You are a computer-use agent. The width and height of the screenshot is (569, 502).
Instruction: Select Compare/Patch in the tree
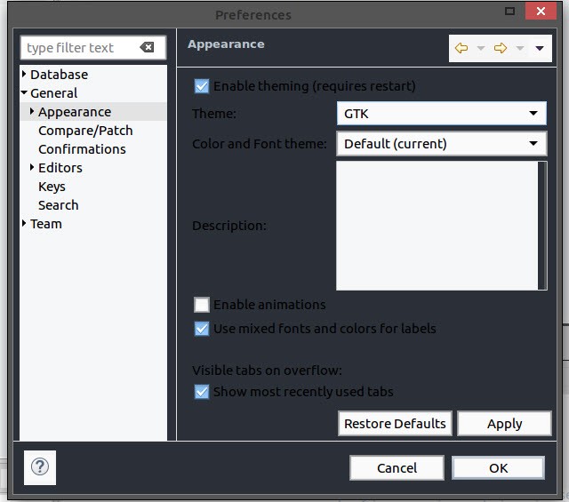[x=85, y=131]
